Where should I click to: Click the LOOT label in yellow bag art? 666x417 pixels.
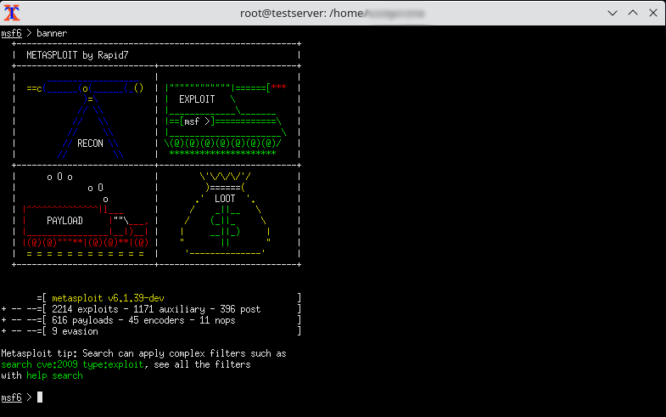click(x=225, y=199)
